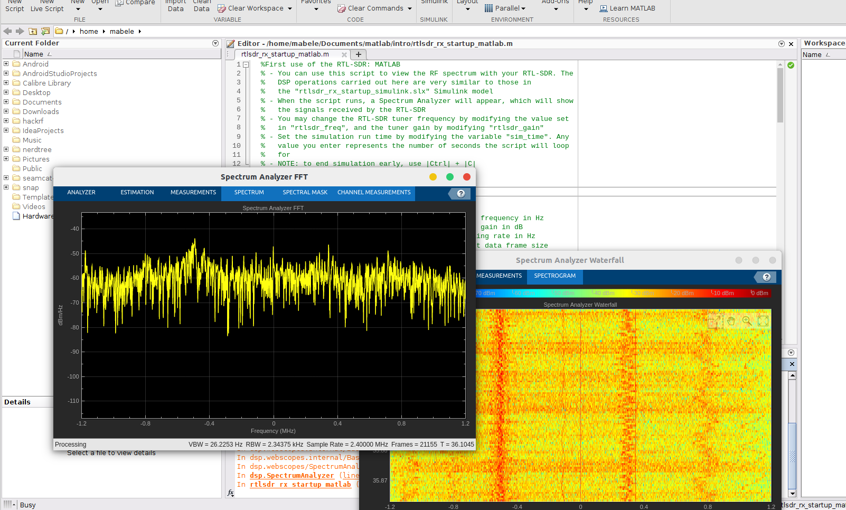Viewport: 846px width, 510px height.
Task: Sort Current Folder by Name column header
Action: tap(121, 54)
